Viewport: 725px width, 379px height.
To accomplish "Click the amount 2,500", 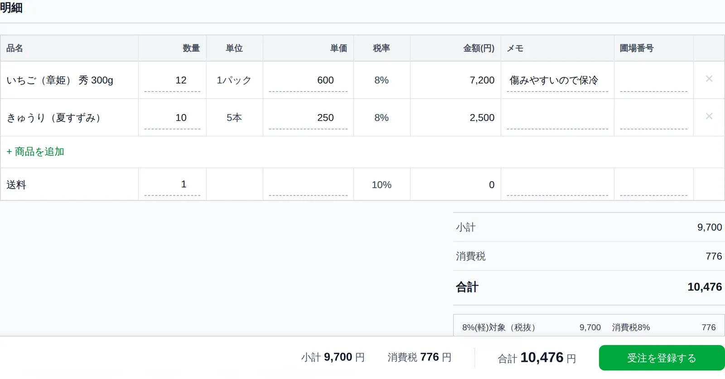I will click(x=482, y=118).
